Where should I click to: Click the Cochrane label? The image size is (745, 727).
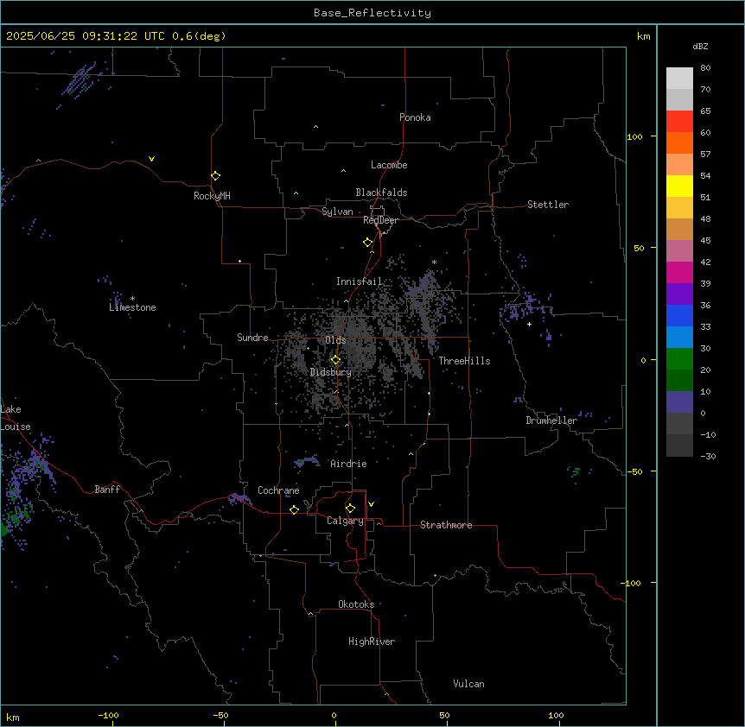coord(278,490)
